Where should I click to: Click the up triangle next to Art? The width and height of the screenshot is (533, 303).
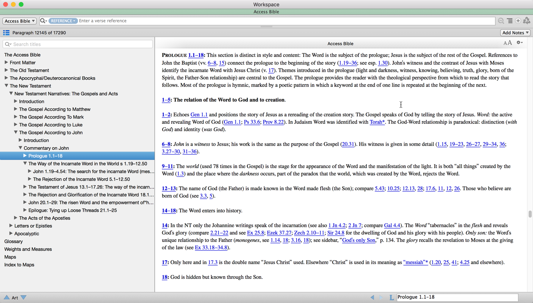point(7,298)
